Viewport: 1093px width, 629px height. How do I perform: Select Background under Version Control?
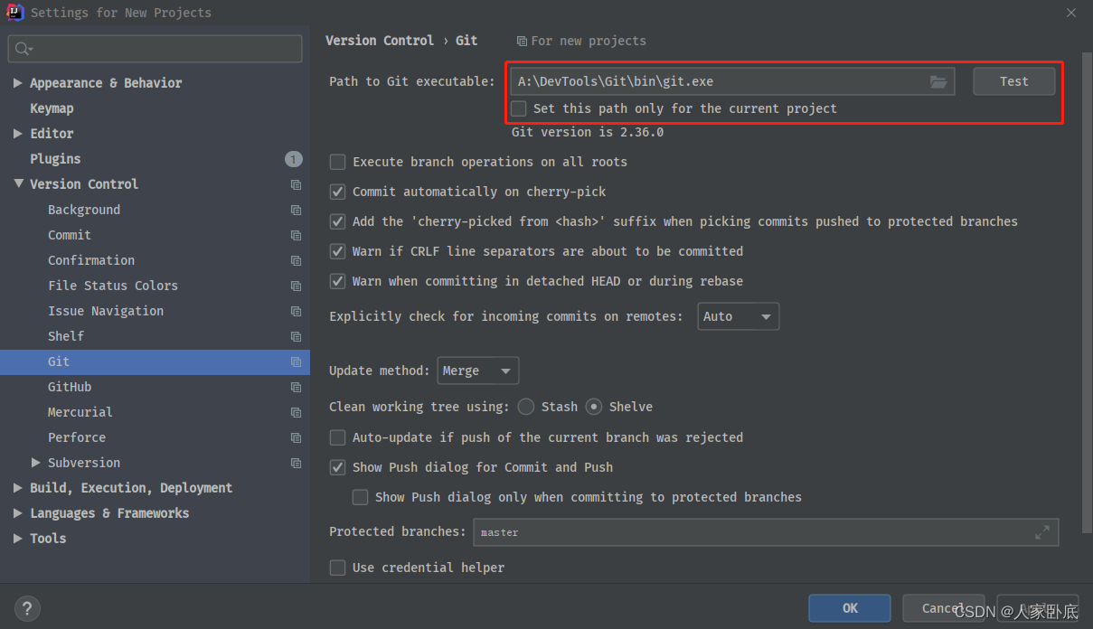click(x=84, y=210)
